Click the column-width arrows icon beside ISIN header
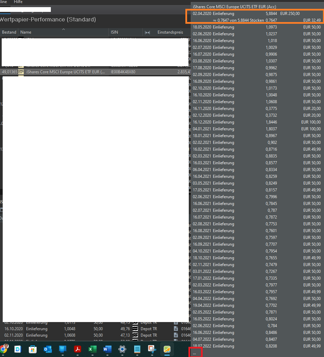 click(147, 32)
